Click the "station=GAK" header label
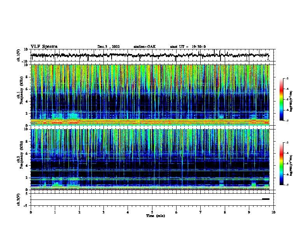 (x=145, y=47)
